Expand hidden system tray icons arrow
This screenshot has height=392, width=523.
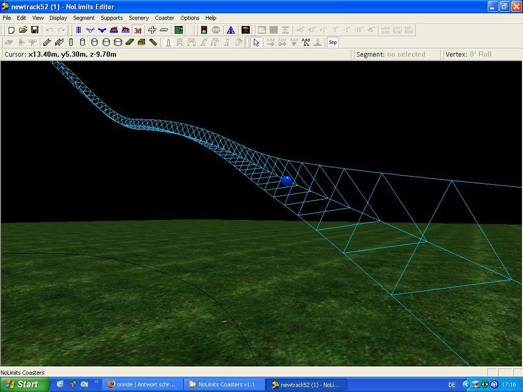coord(466,385)
